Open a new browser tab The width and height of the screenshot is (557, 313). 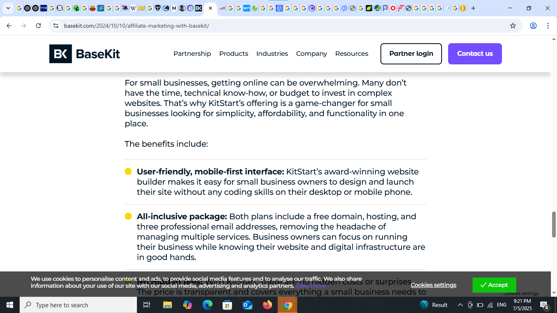473,8
